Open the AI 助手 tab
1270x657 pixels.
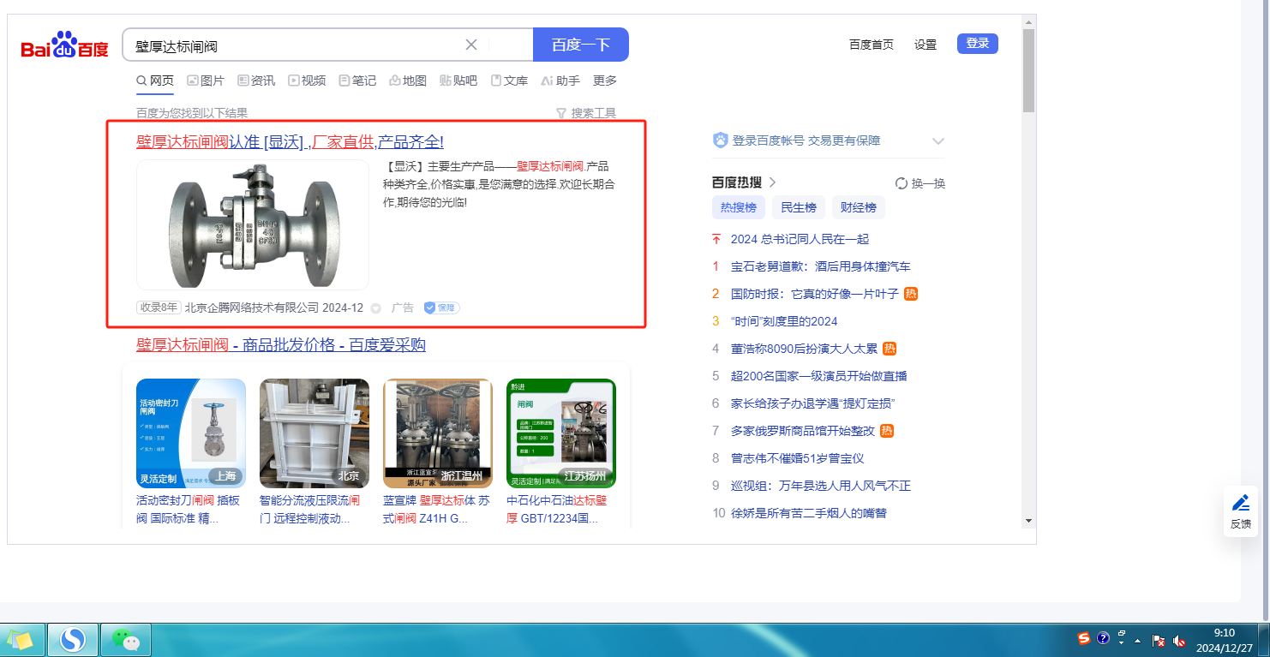click(x=560, y=81)
